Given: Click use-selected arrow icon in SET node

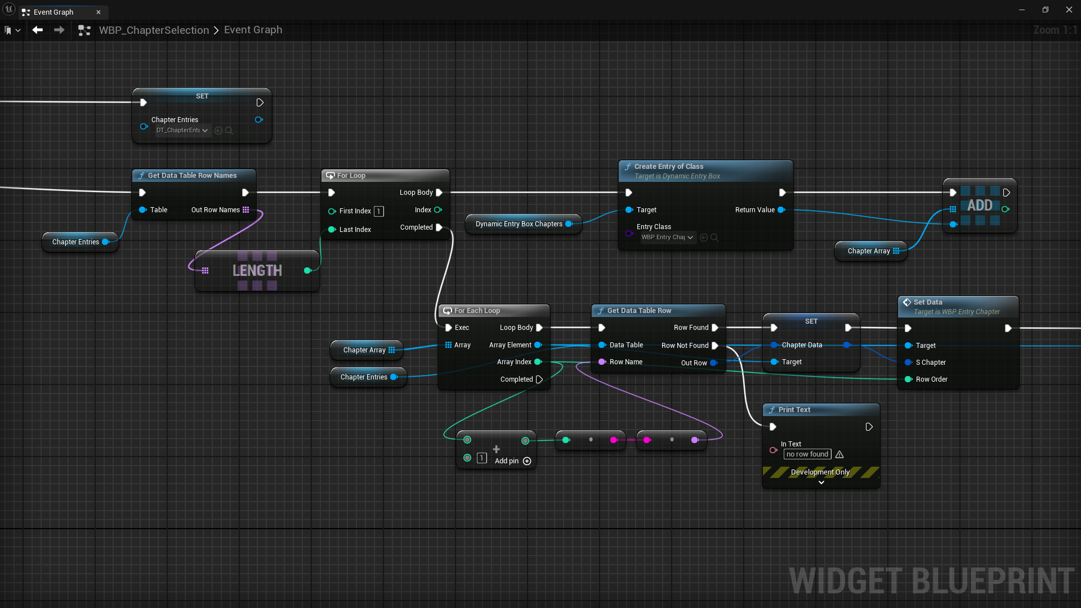Looking at the screenshot, I should pos(218,131).
